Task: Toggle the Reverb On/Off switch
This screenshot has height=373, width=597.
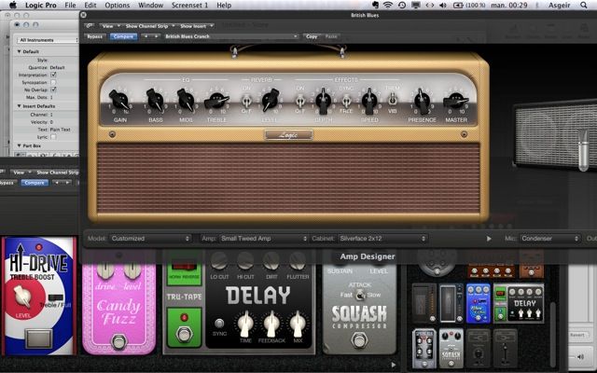Action: coord(247,99)
